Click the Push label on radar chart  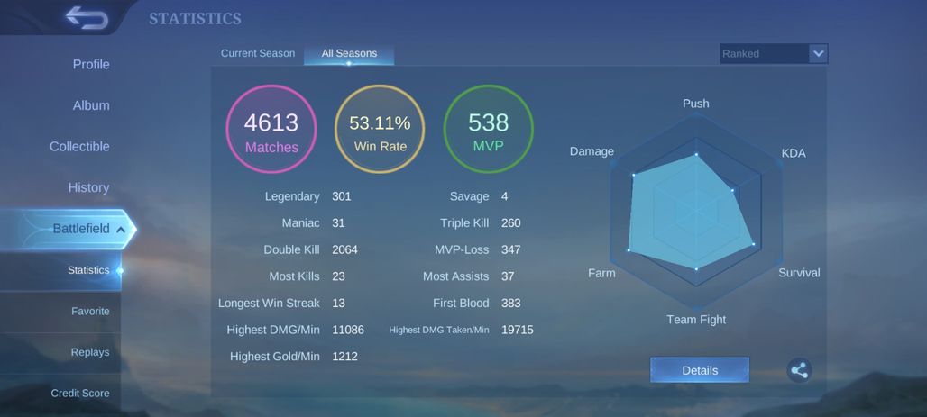point(696,104)
